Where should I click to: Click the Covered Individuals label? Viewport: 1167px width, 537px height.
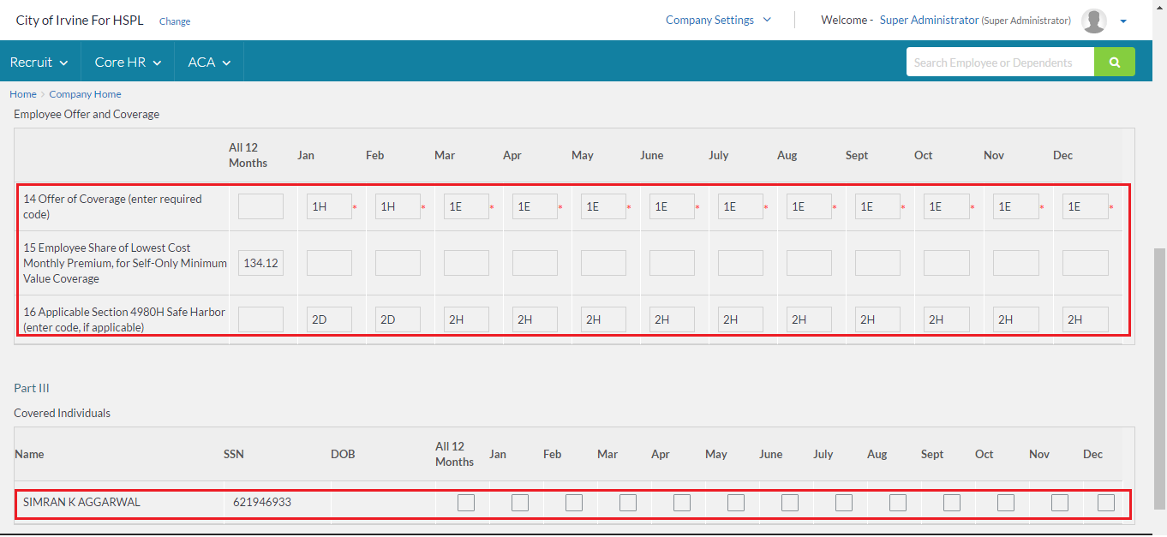(x=62, y=413)
